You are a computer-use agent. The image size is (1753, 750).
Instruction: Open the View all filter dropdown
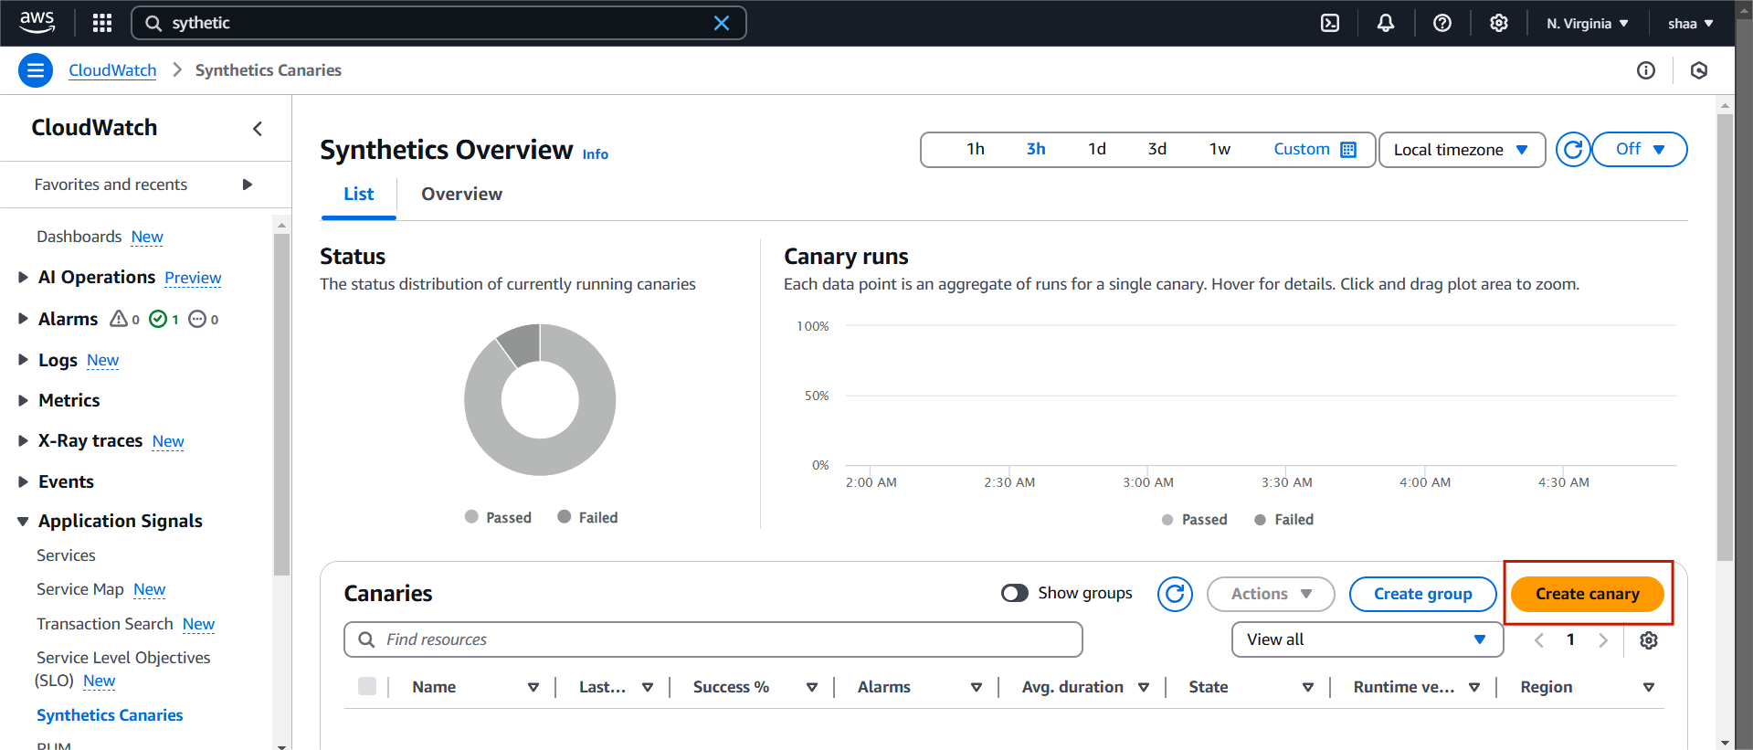click(1368, 639)
